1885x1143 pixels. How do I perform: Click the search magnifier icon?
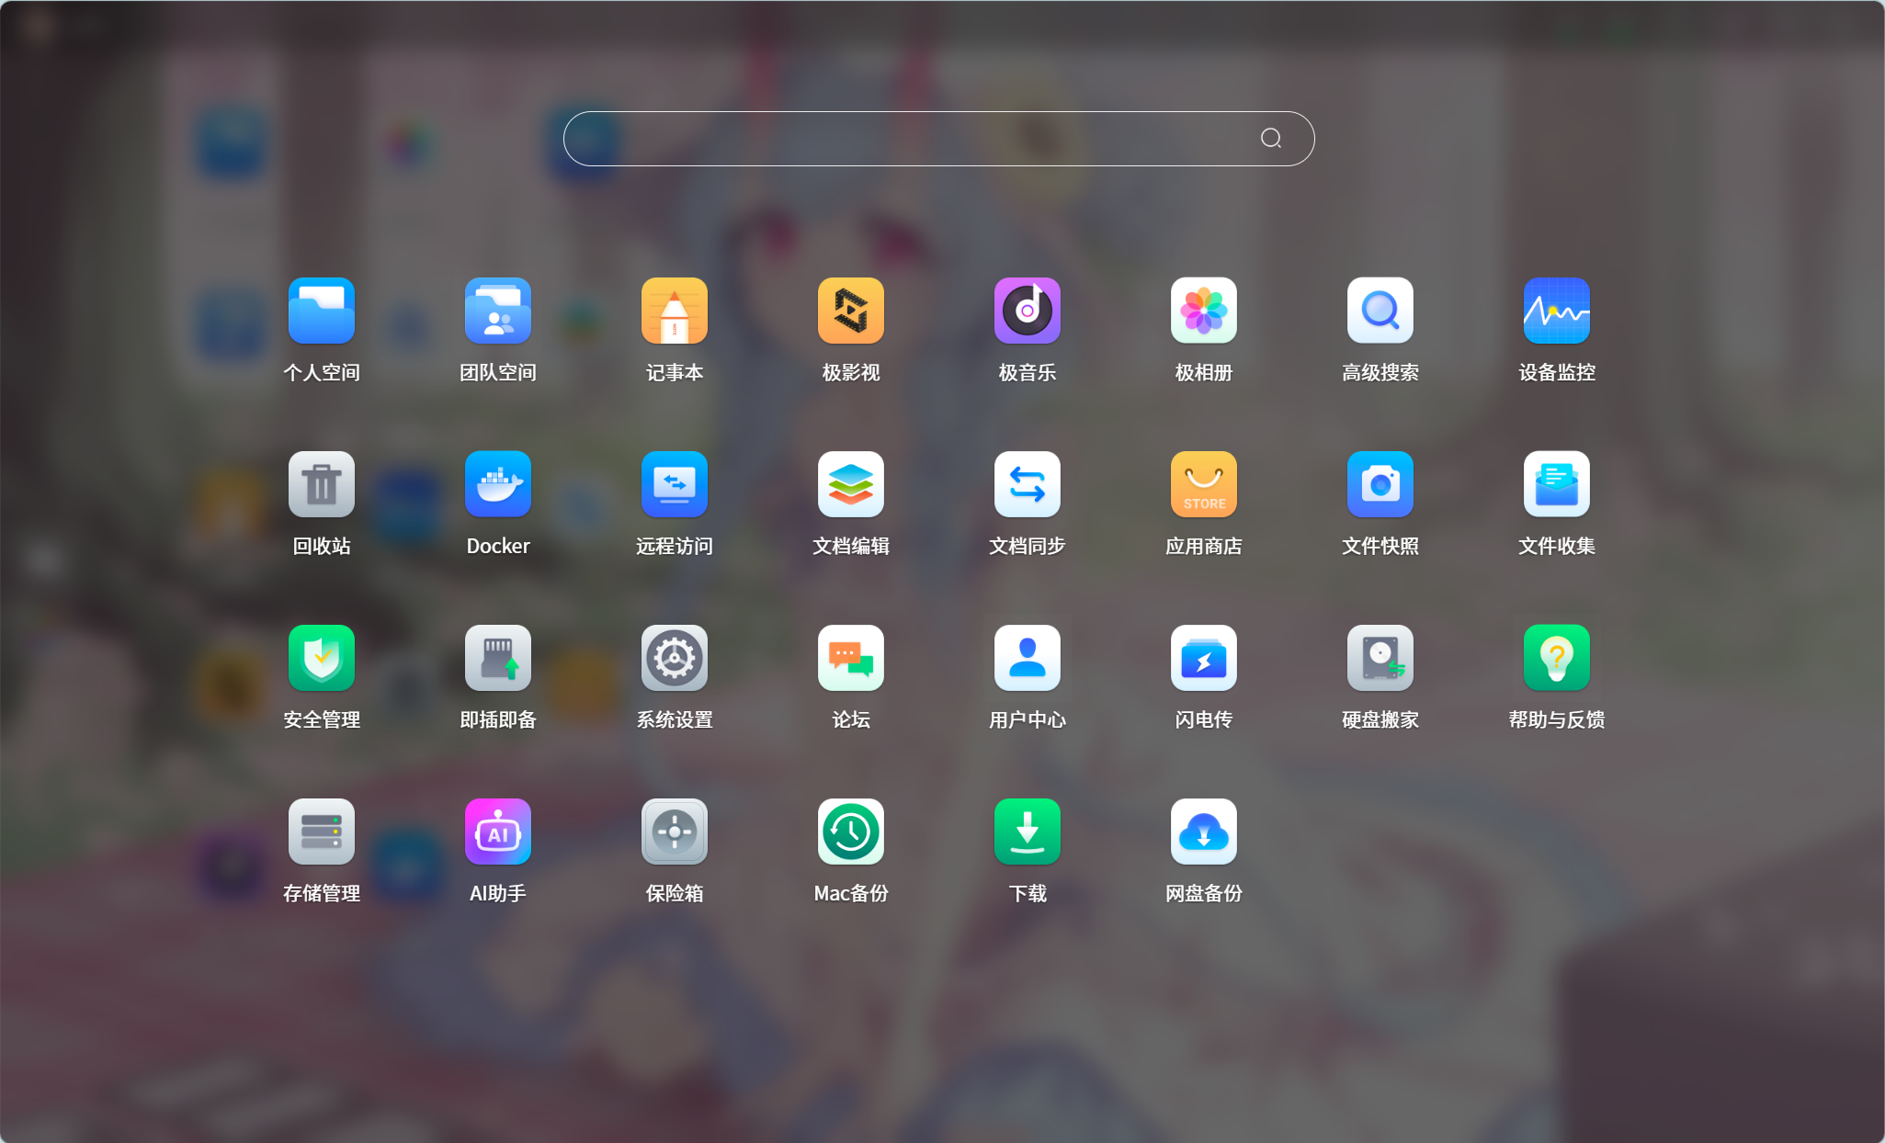pyautogui.click(x=1270, y=139)
